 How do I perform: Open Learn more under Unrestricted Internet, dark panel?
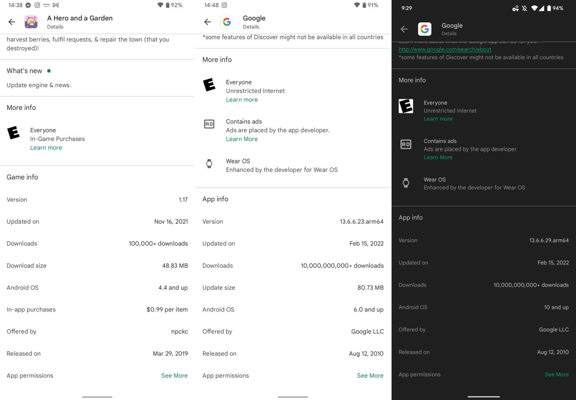tap(438, 119)
